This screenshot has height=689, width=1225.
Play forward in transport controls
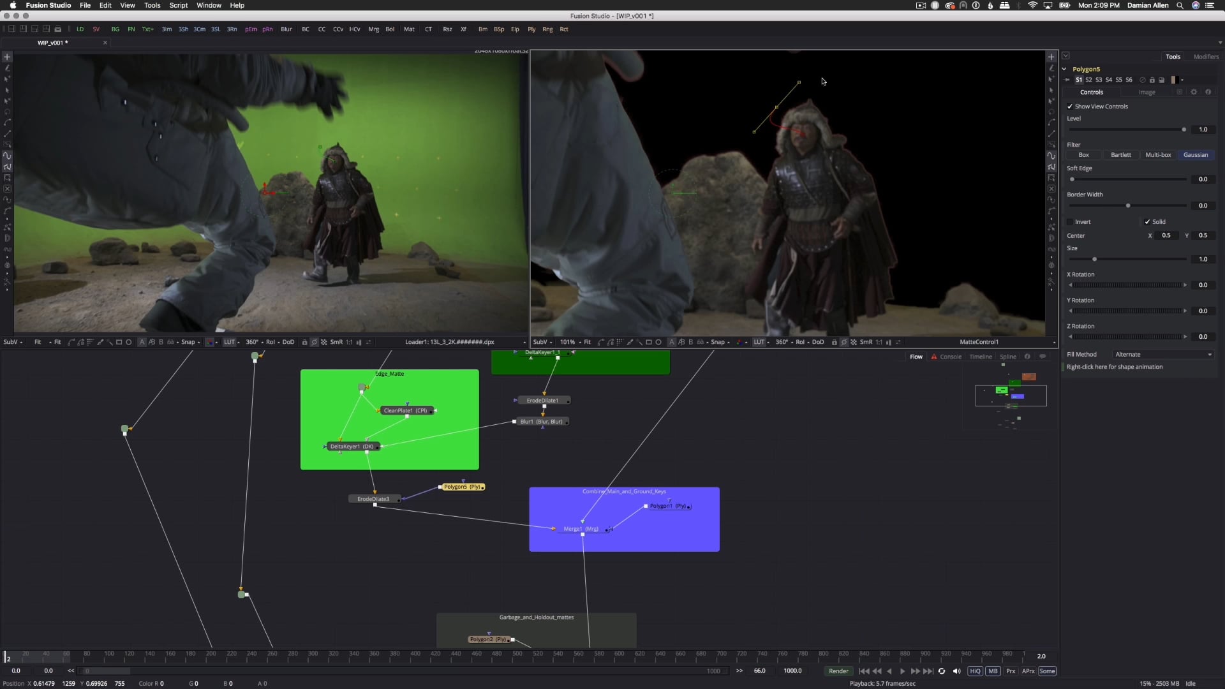902,671
